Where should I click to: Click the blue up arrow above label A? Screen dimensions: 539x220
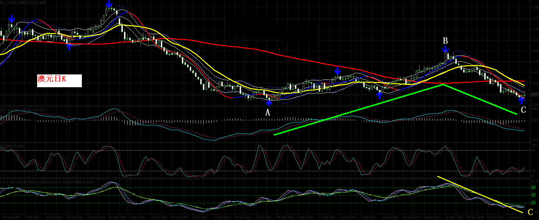[x=269, y=103]
